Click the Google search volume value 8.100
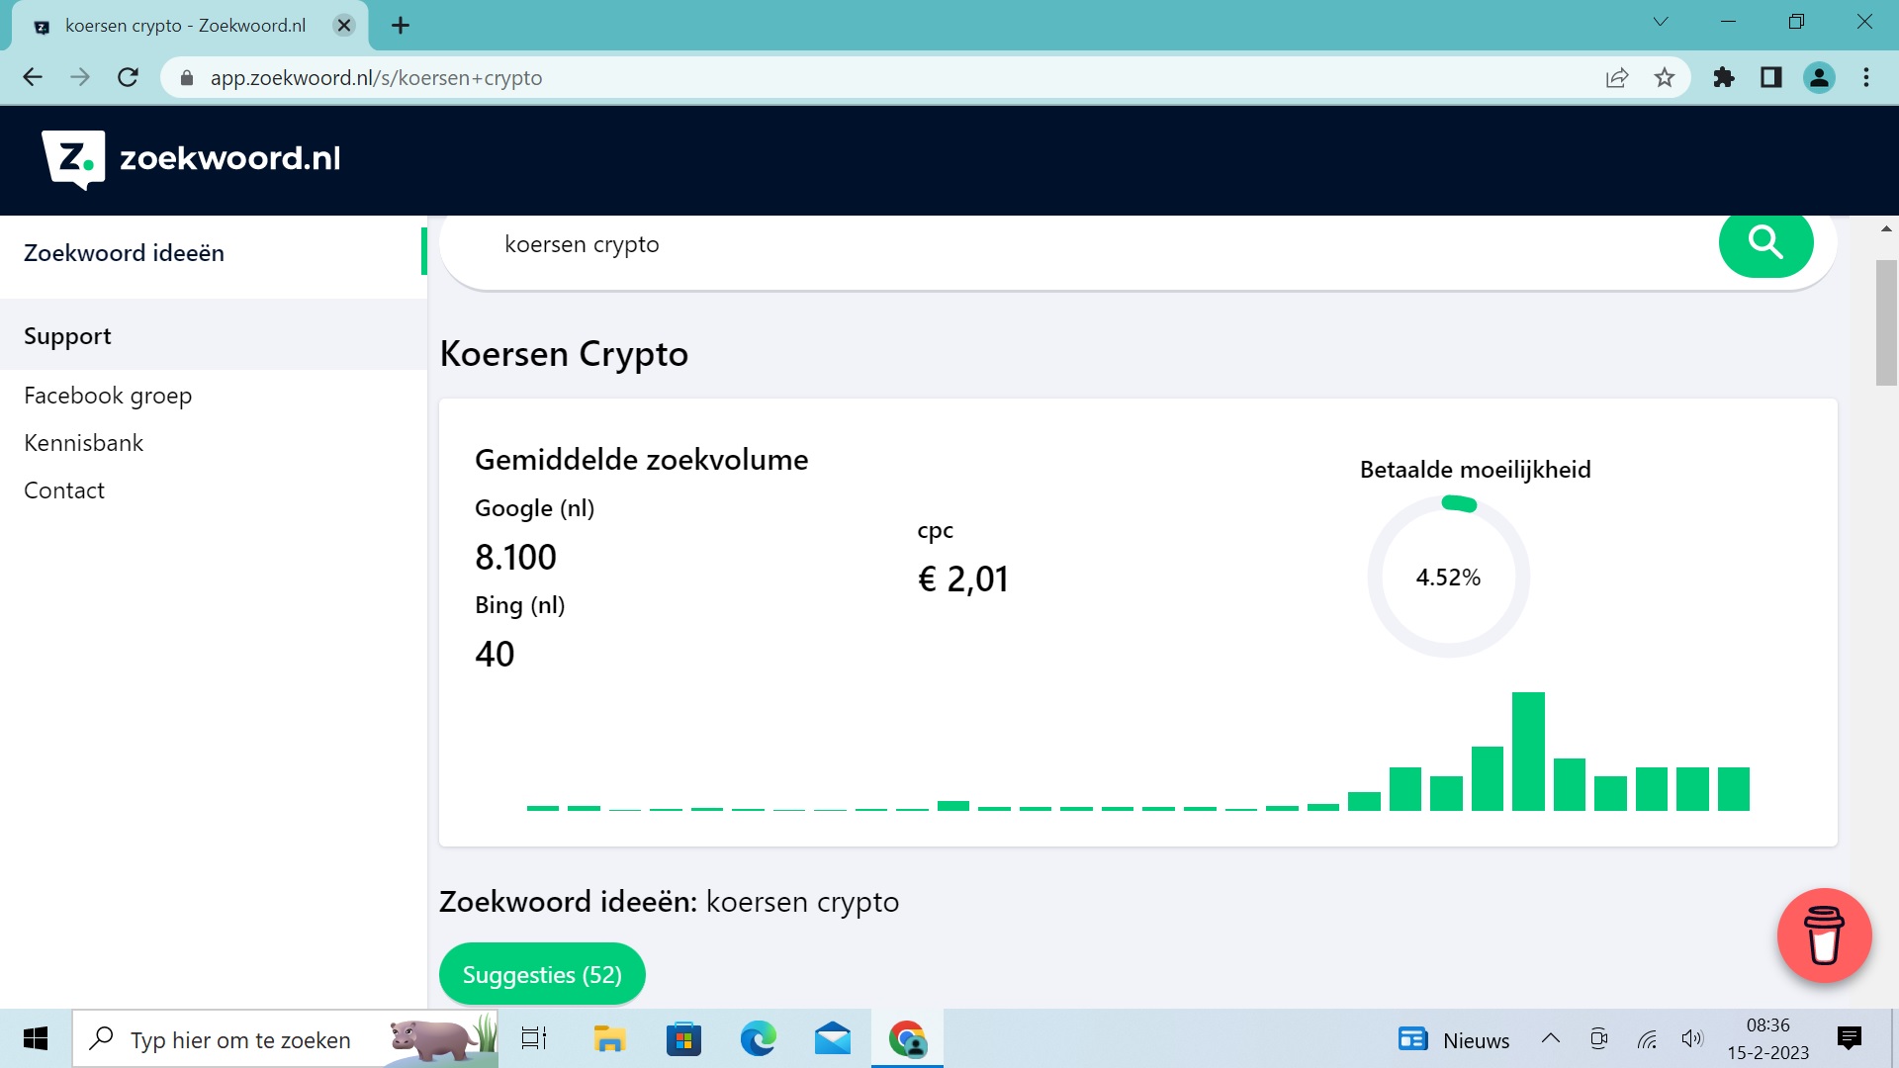This screenshot has width=1899, height=1068. [515, 558]
